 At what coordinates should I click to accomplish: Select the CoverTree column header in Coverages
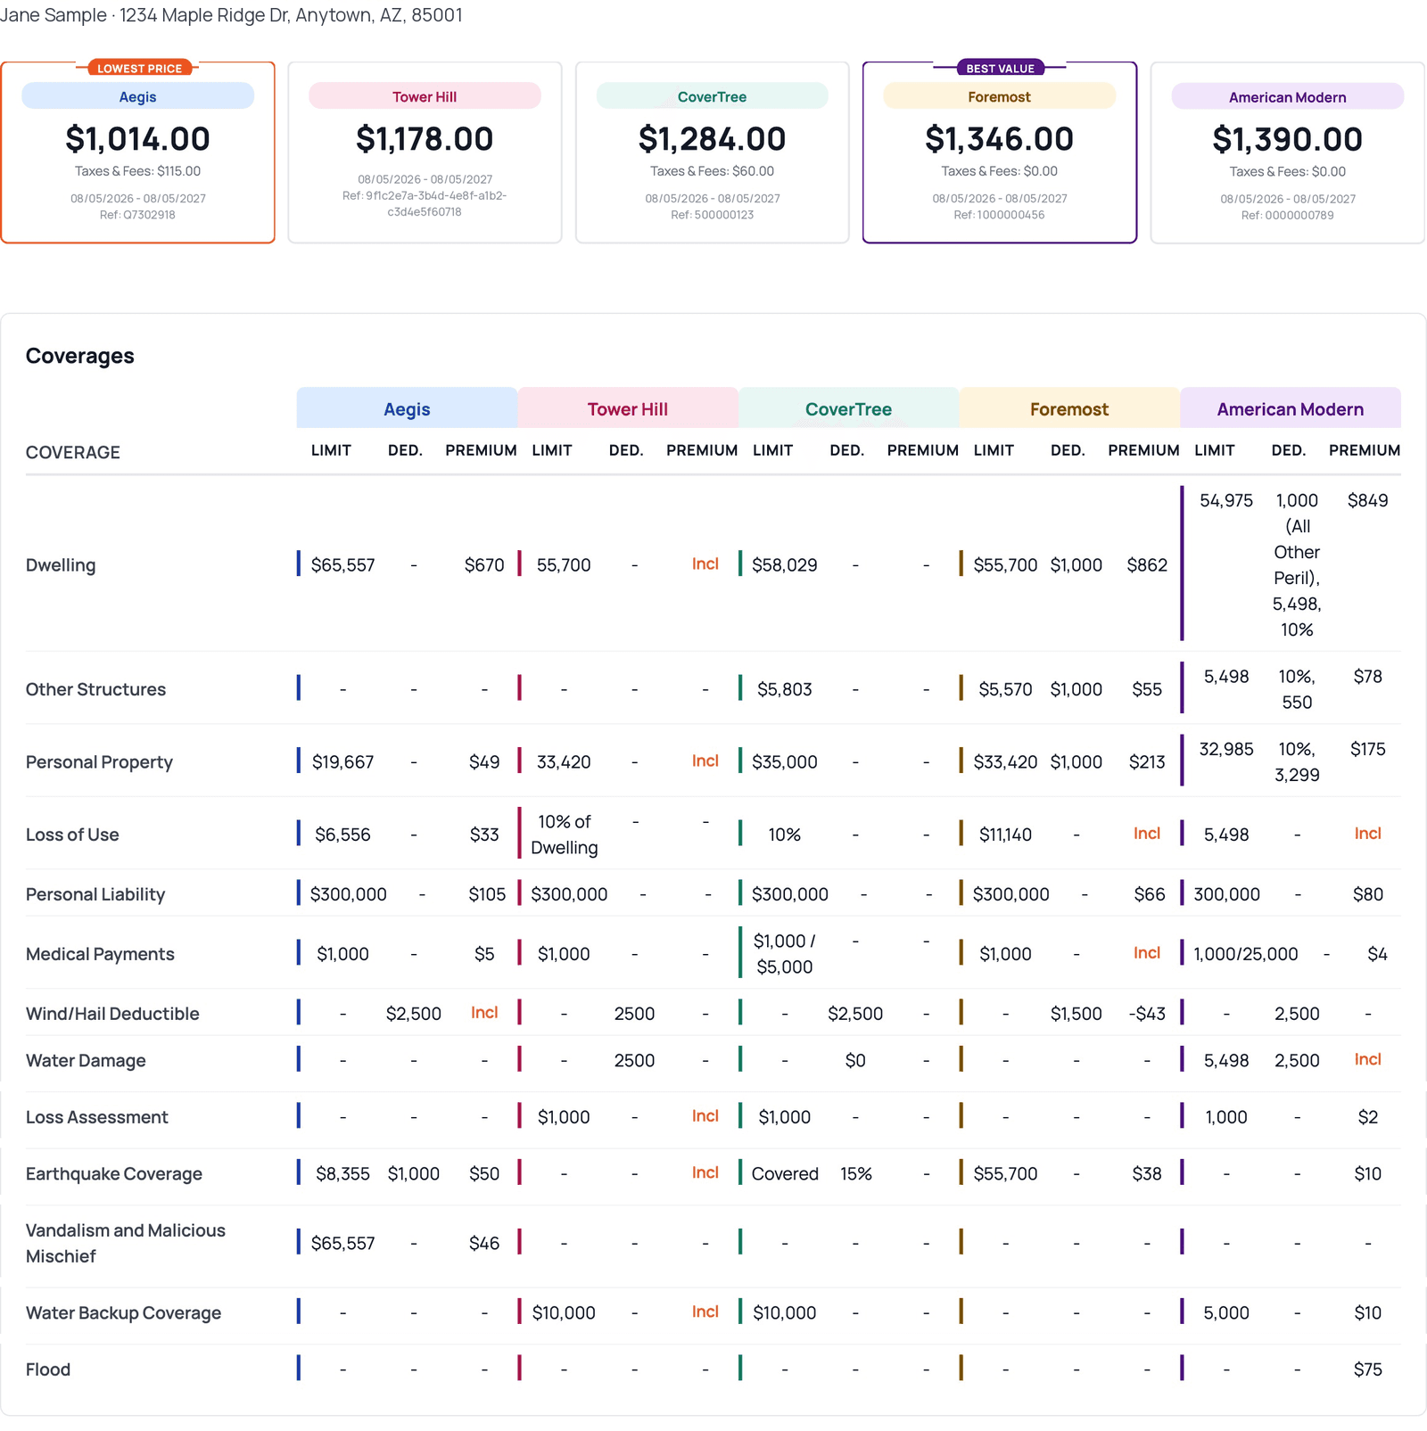(x=848, y=408)
